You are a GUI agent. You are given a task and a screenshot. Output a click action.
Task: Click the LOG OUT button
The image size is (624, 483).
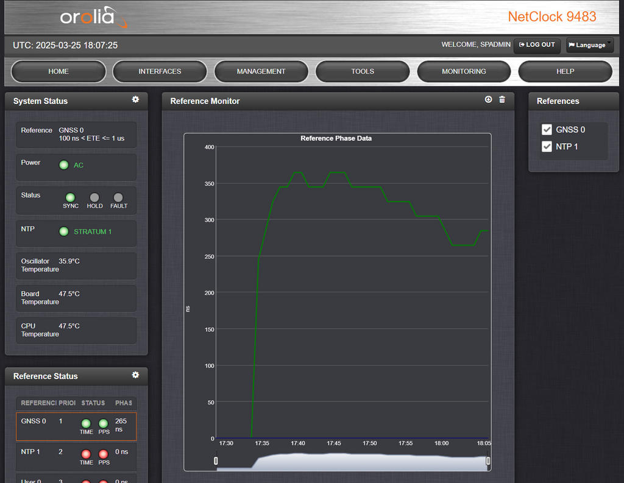(537, 45)
